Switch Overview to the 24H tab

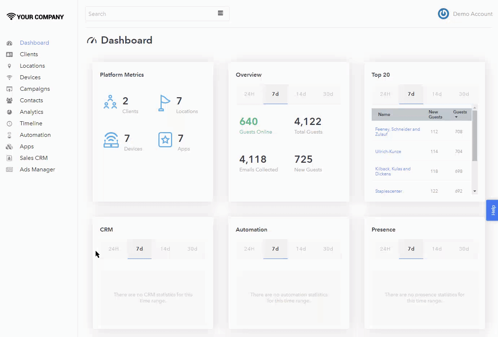pyautogui.click(x=249, y=94)
